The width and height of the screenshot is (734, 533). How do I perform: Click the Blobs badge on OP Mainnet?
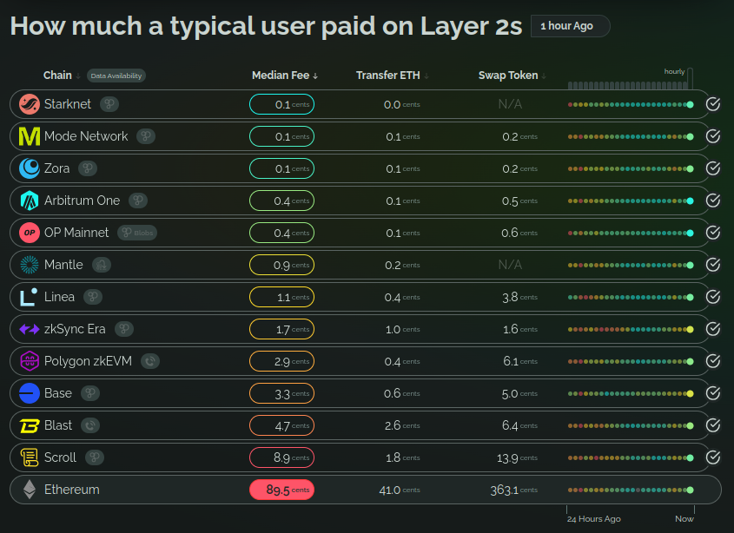coord(137,233)
